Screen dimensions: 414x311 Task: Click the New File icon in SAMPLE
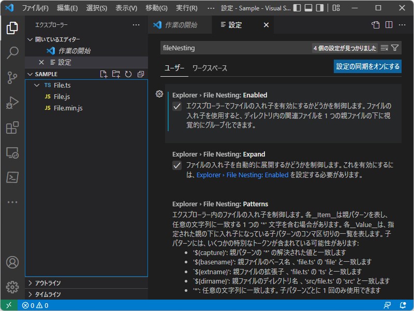103,74
